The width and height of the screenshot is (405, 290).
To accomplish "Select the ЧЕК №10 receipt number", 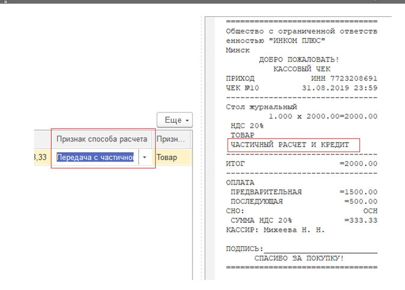I will pos(242,88).
